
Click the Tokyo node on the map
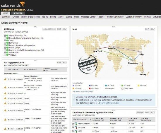(x=141, y=52)
